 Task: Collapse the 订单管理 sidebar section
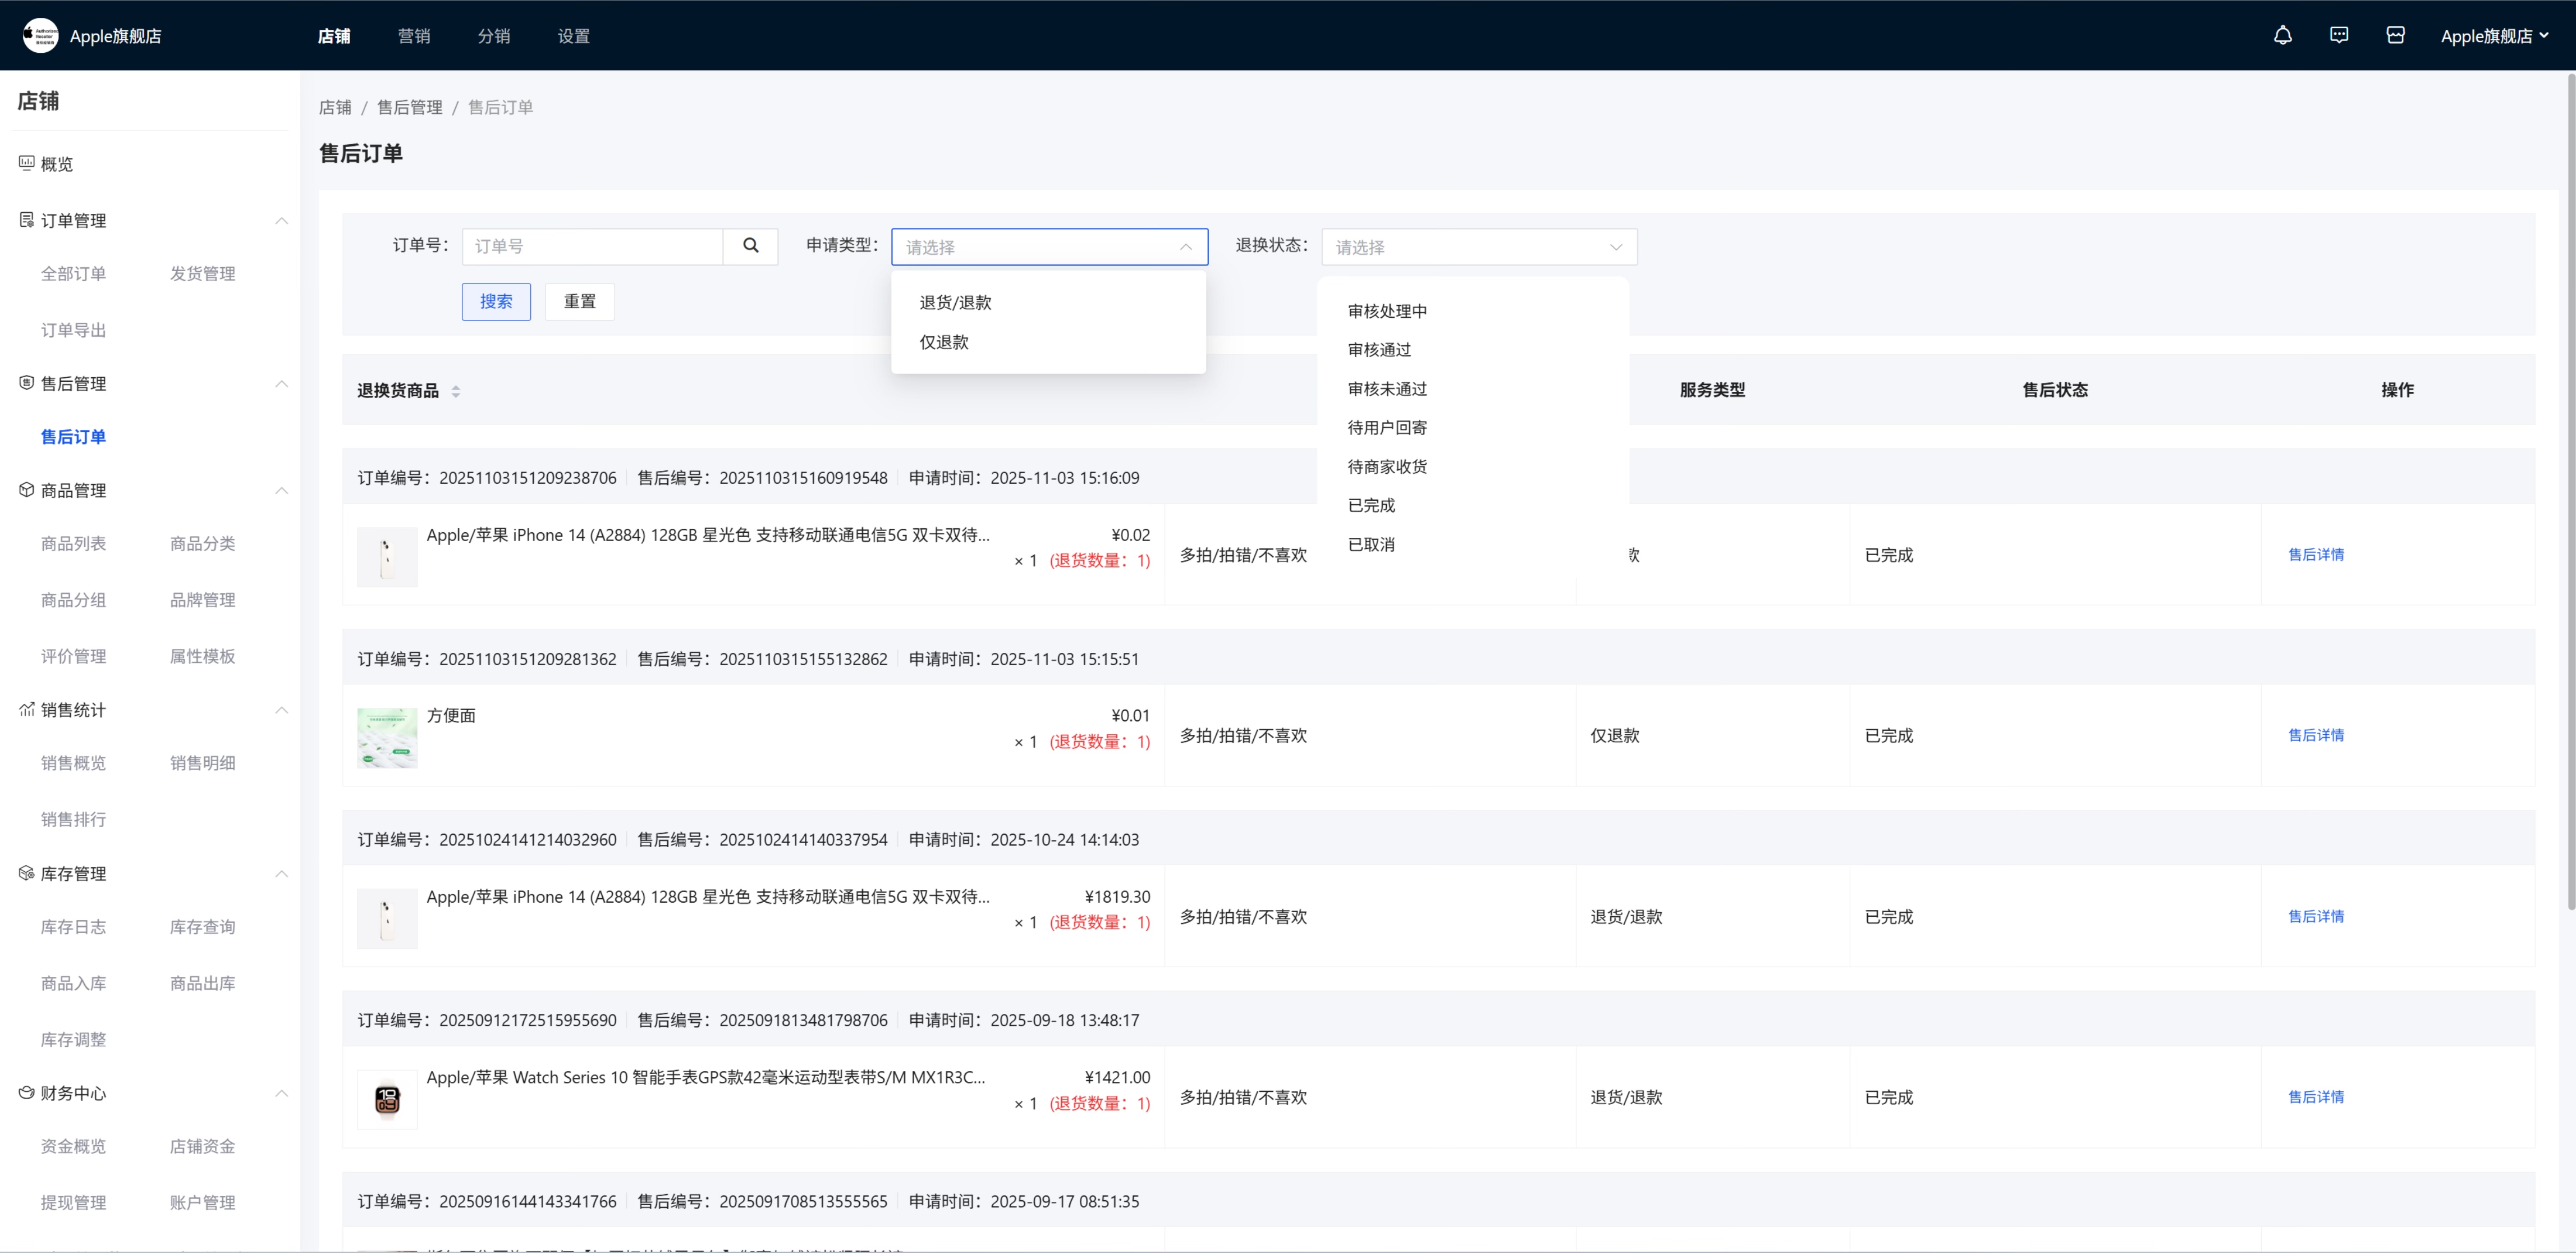281,220
